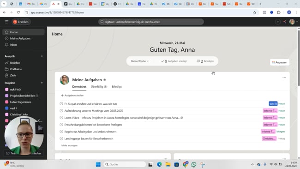Click Mehr anzeigen link
The height and width of the screenshot is (169, 300).
click(x=69, y=145)
